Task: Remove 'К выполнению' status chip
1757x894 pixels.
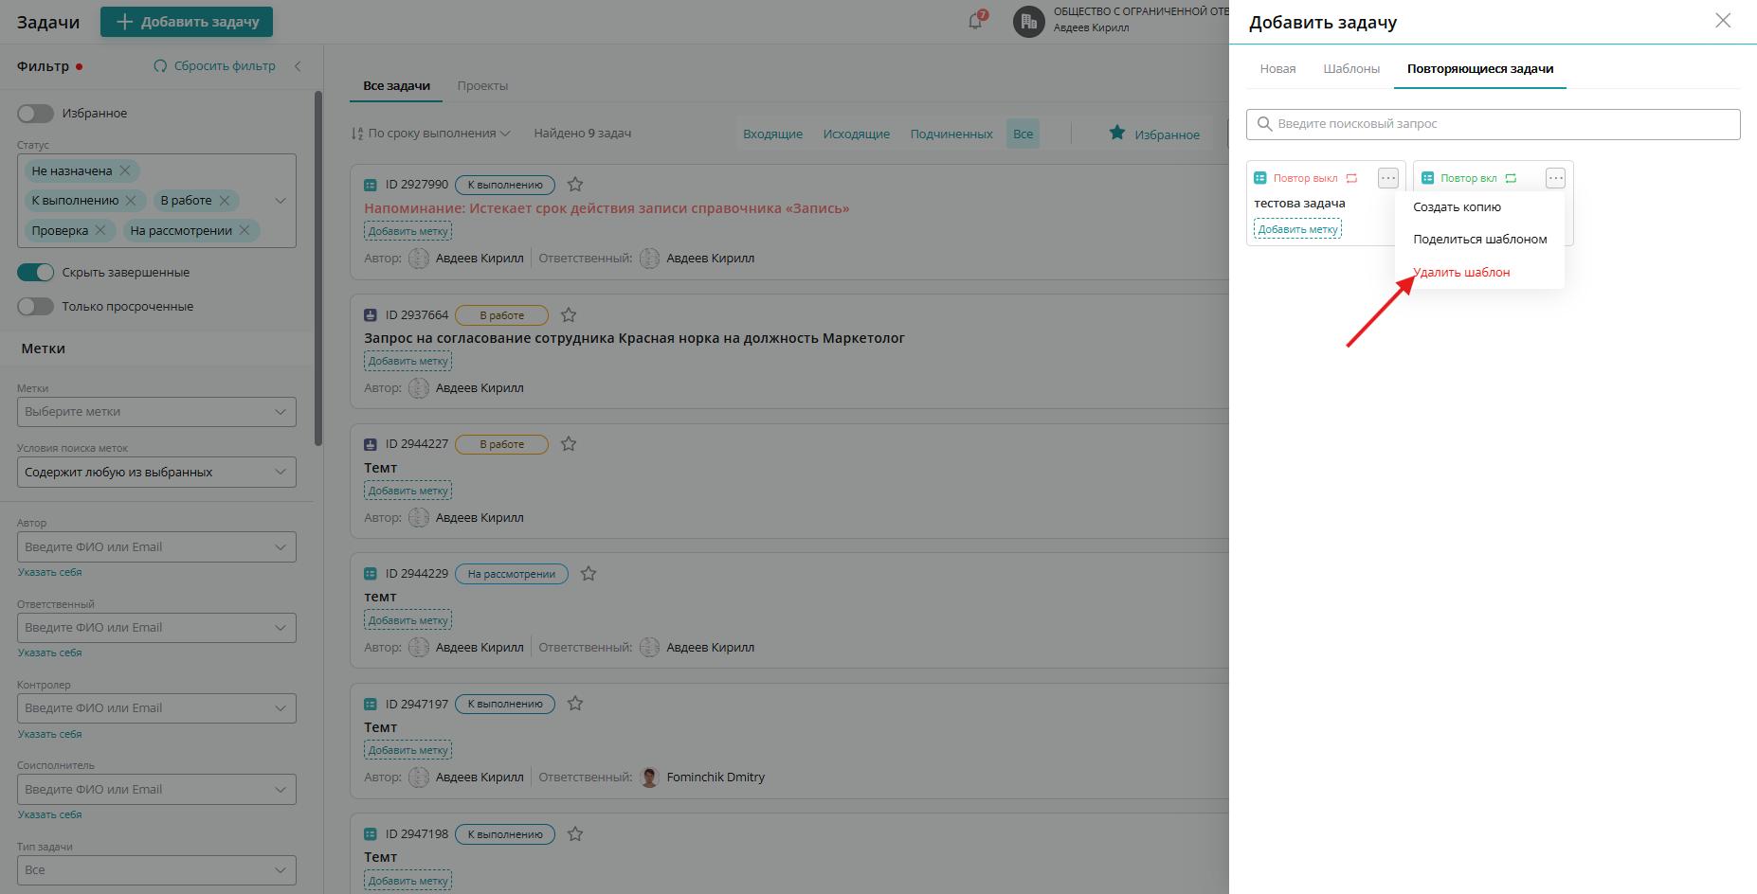Action: [131, 201]
